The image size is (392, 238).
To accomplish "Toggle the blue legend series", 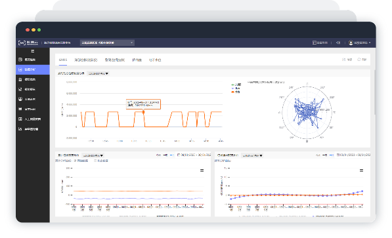I will (x=236, y=89).
